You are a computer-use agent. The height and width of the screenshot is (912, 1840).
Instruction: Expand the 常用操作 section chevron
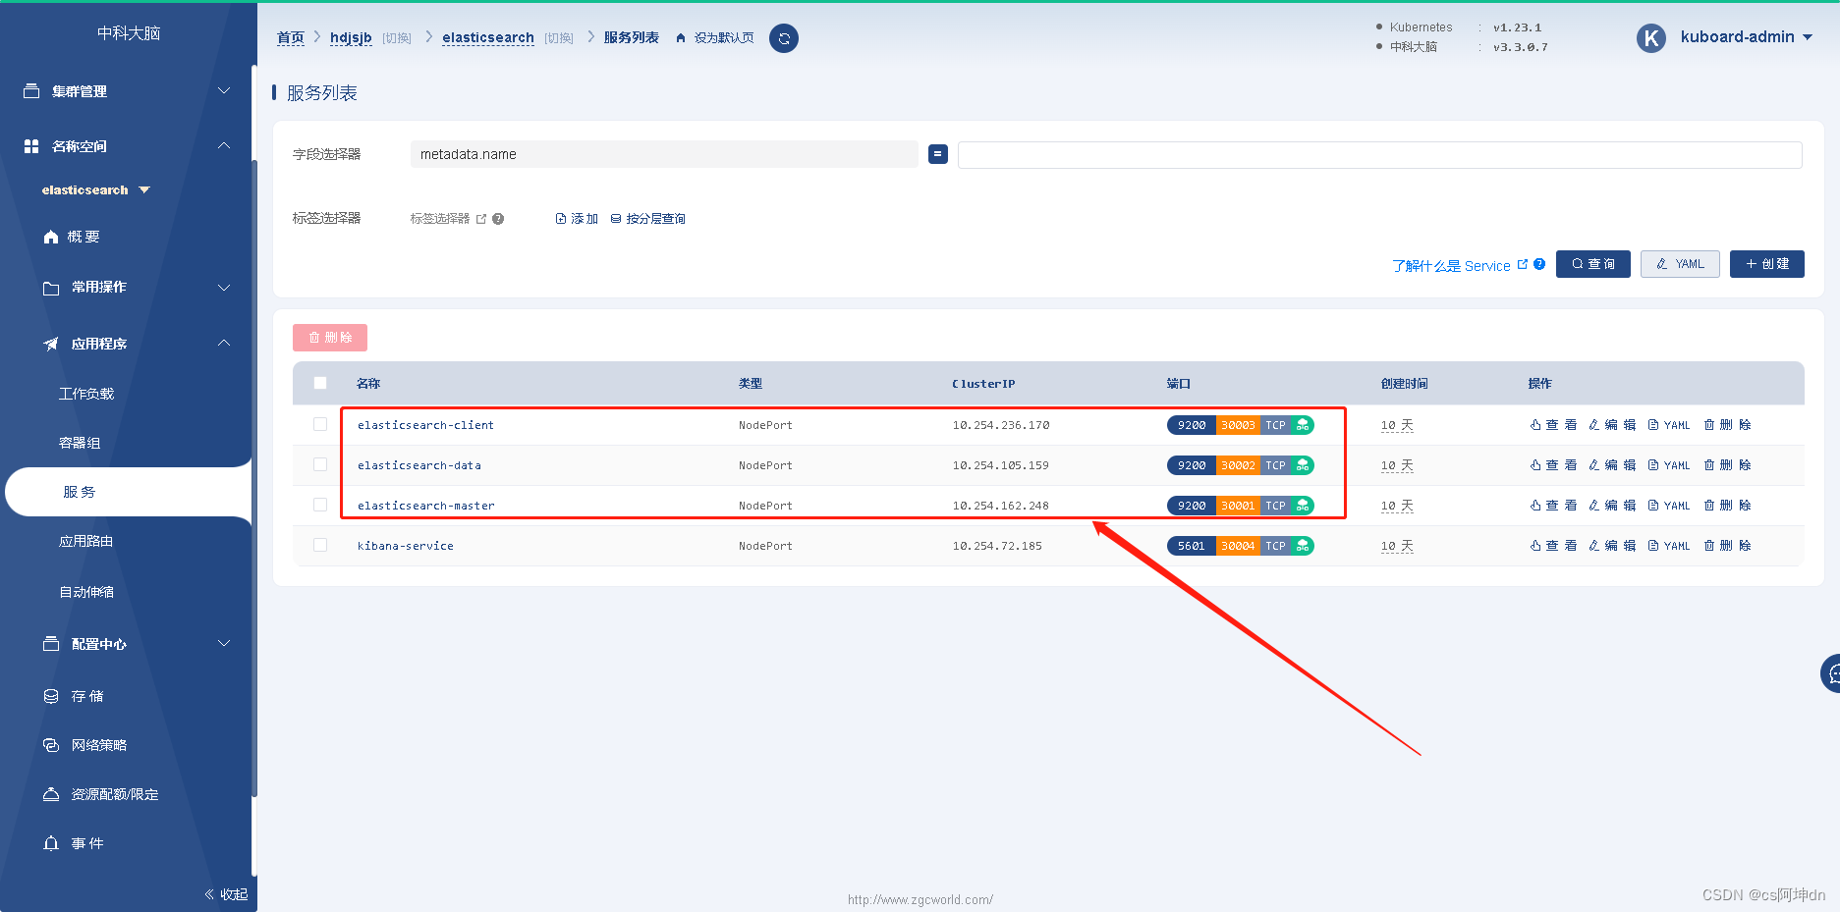pyautogui.click(x=224, y=288)
